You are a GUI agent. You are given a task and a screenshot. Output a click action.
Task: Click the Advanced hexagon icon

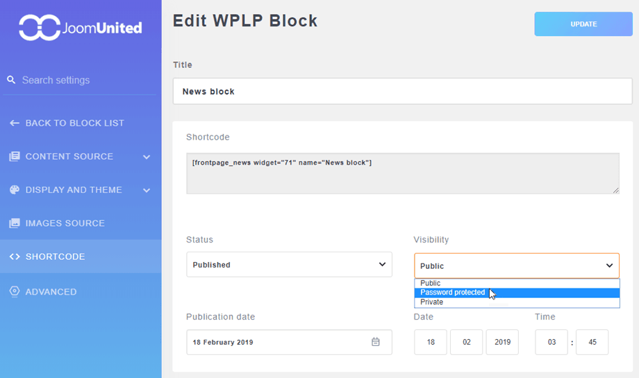coord(14,292)
